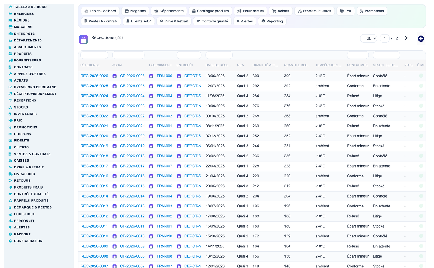Click the purple Réceptions bag icon
This screenshot has width=434, height=268.
83,39
